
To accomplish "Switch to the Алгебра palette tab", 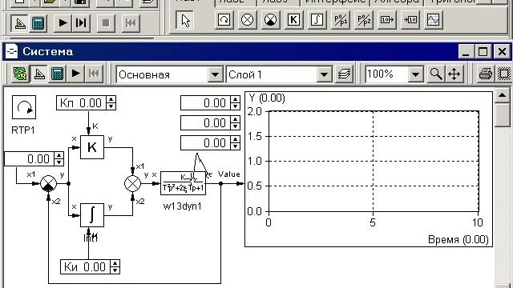I will point(397,2).
